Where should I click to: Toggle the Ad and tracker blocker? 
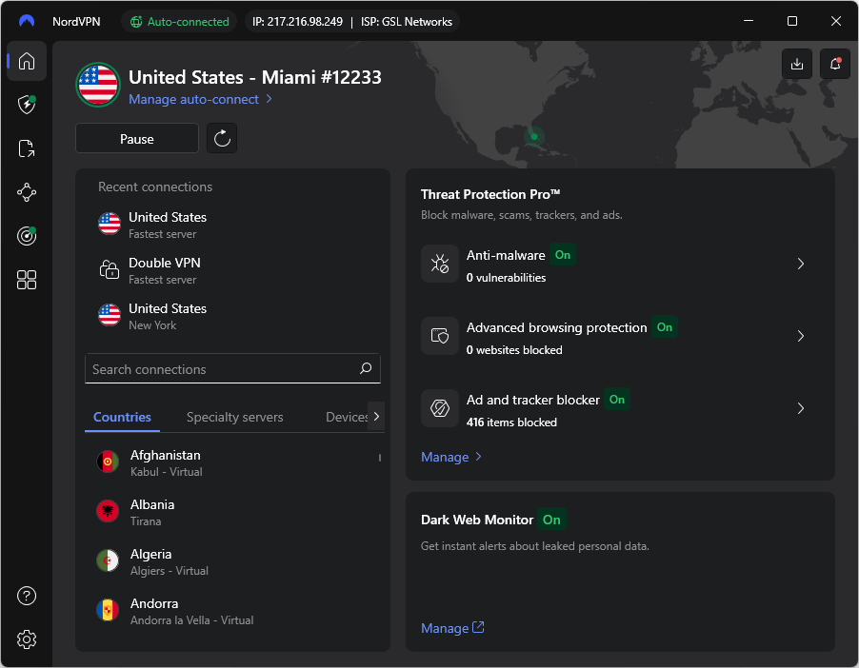coord(616,400)
